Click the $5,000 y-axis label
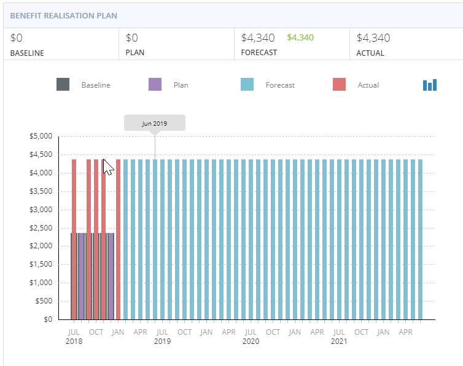Image resolution: width=463 pixels, height=366 pixels. click(41, 136)
